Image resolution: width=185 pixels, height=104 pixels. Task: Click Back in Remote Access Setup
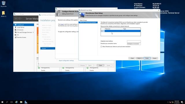pos(132,58)
